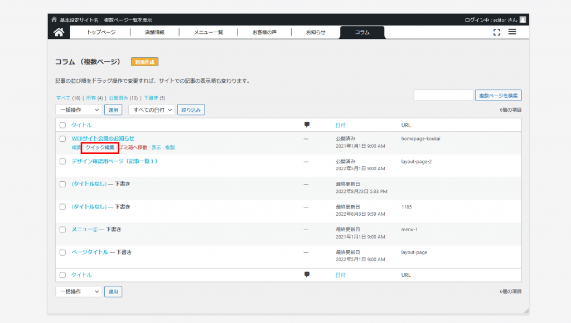Click the small house icon beside site name

(x=54, y=19)
